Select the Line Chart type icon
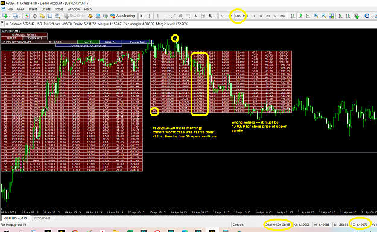This screenshot has height=232, width=377. [308, 16]
